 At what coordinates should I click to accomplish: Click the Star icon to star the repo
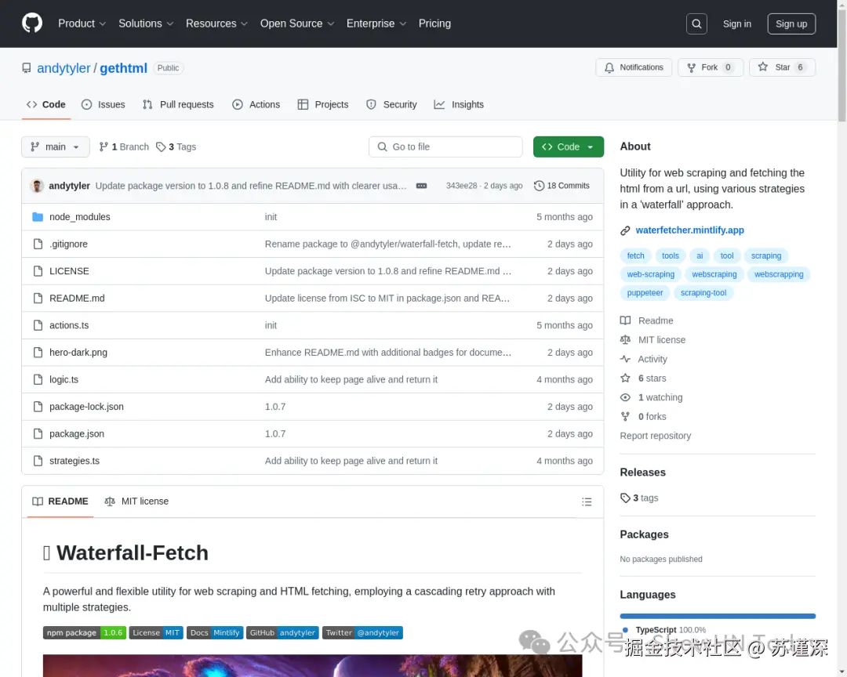point(763,67)
